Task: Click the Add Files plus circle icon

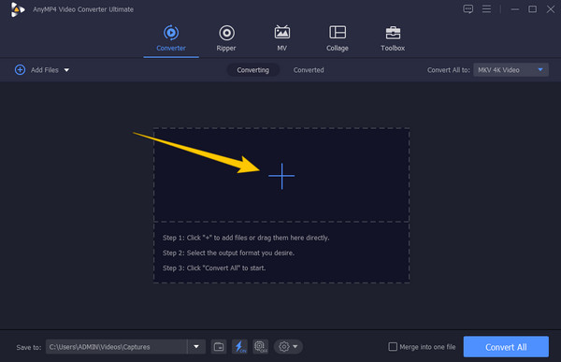Action: pos(20,70)
